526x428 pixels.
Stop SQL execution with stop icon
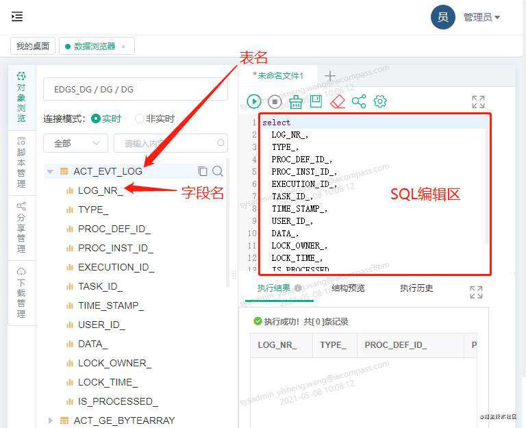[x=275, y=101]
